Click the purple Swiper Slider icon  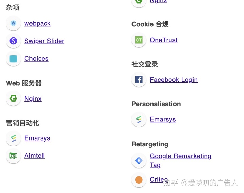13,41
